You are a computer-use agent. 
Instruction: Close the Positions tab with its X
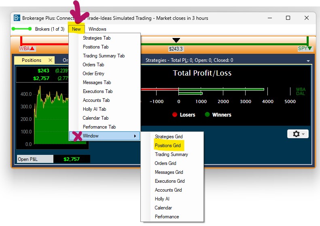pyautogui.click(x=50, y=60)
